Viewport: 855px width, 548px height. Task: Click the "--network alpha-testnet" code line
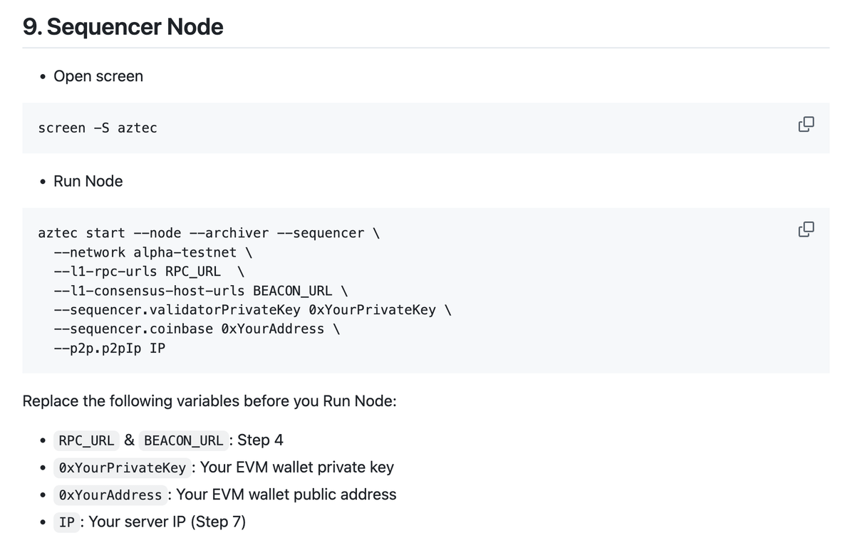152,252
